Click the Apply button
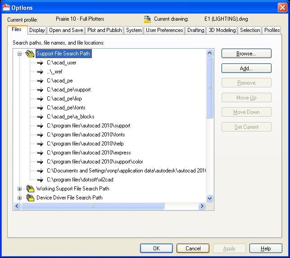 point(229,249)
